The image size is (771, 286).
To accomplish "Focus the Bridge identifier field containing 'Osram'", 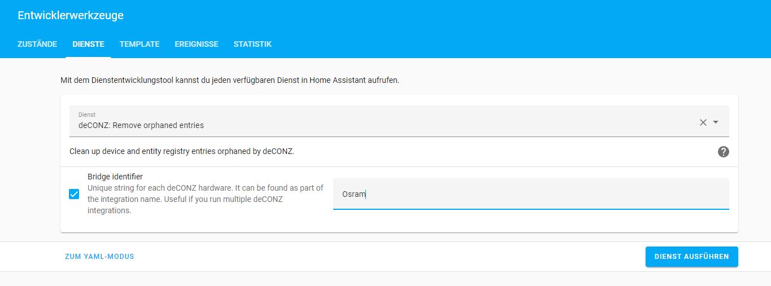I will [x=531, y=194].
